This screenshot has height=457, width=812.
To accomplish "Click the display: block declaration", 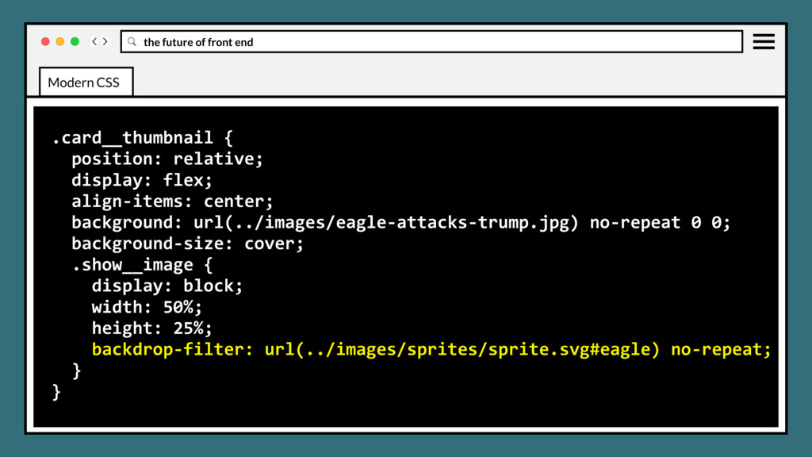I will click(167, 286).
